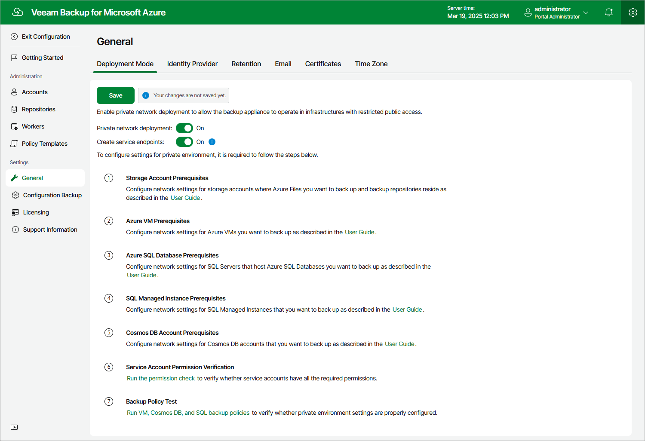This screenshot has height=441, width=645.
Task: Click the Support Information info icon
Action: pyautogui.click(x=15, y=230)
